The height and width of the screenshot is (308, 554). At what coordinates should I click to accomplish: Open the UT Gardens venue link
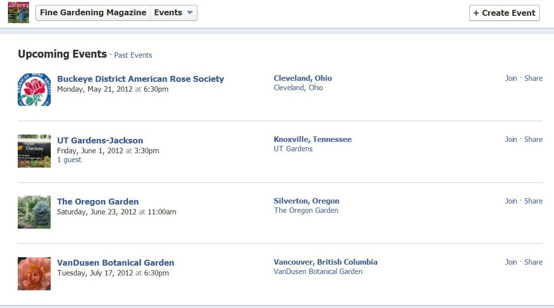point(293,149)
